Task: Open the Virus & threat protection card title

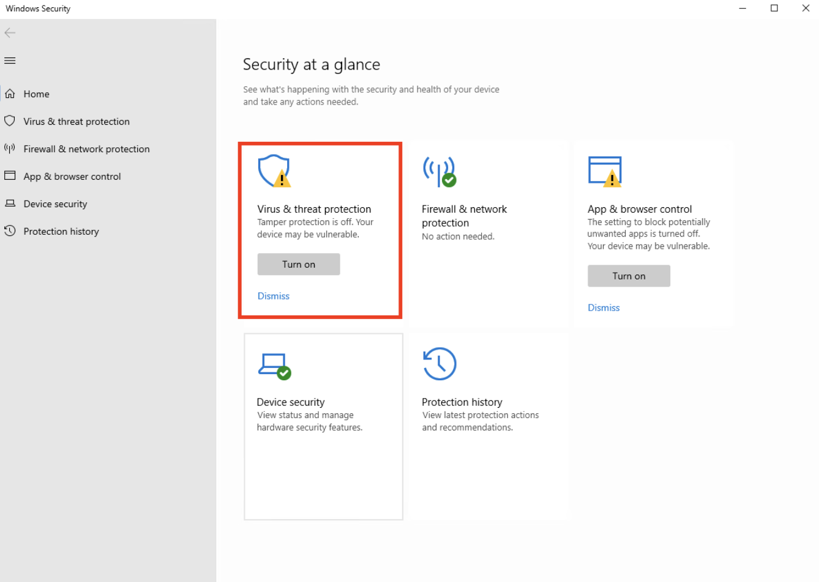Action: pos(314,209)
